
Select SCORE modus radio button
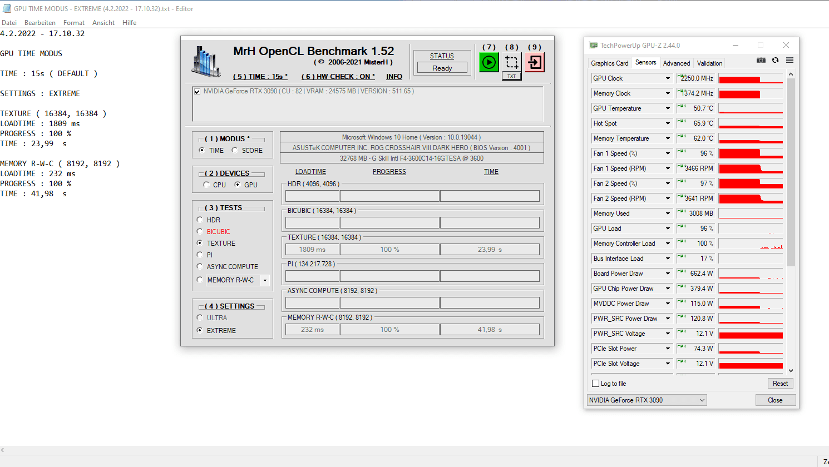[235, 150]
